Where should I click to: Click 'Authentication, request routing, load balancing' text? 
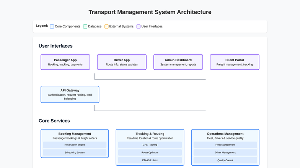[x=70, y=97]
